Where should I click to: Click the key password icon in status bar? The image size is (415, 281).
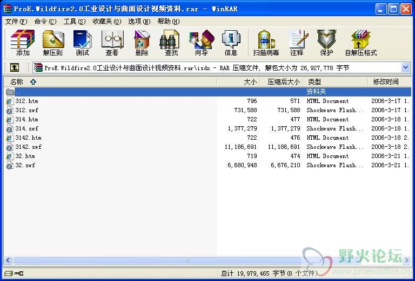[x=19, y=273]
